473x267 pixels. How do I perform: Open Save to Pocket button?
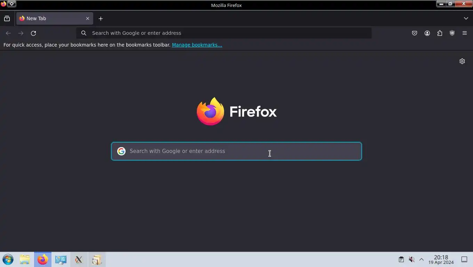415,33
